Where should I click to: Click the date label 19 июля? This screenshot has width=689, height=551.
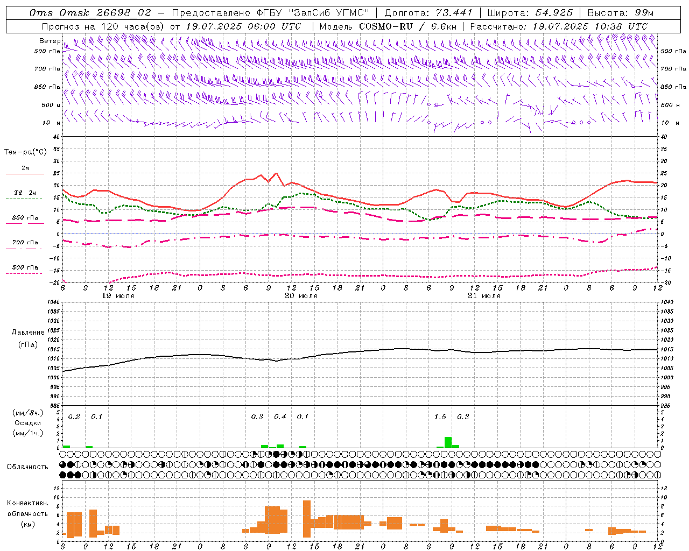coord(118,296)
